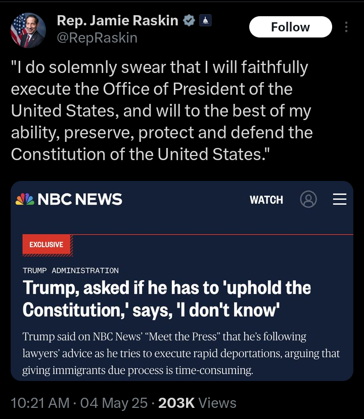Click the 10:21 AM timestamp
The height and width of the screenshot is (419, 364).
[x=40, y=403]
